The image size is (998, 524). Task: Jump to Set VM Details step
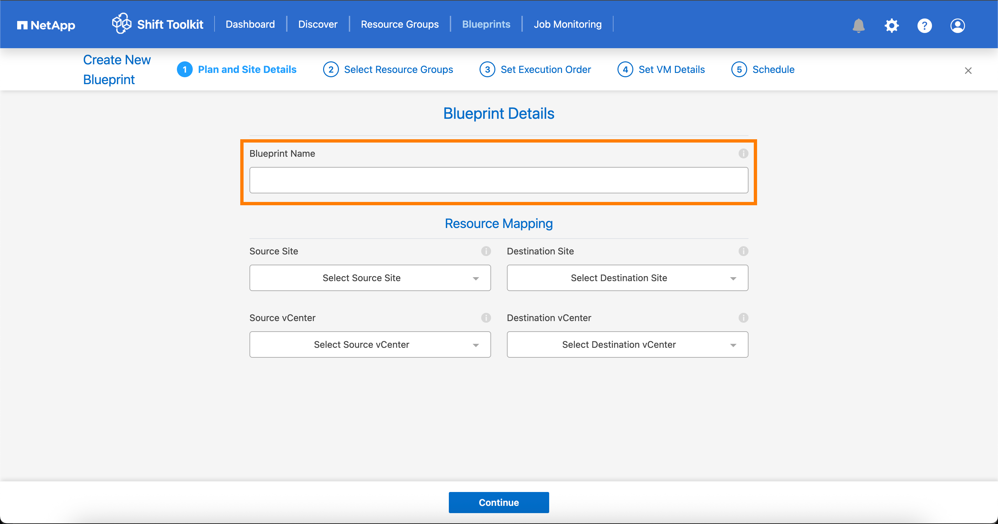[x=671, y=69]
